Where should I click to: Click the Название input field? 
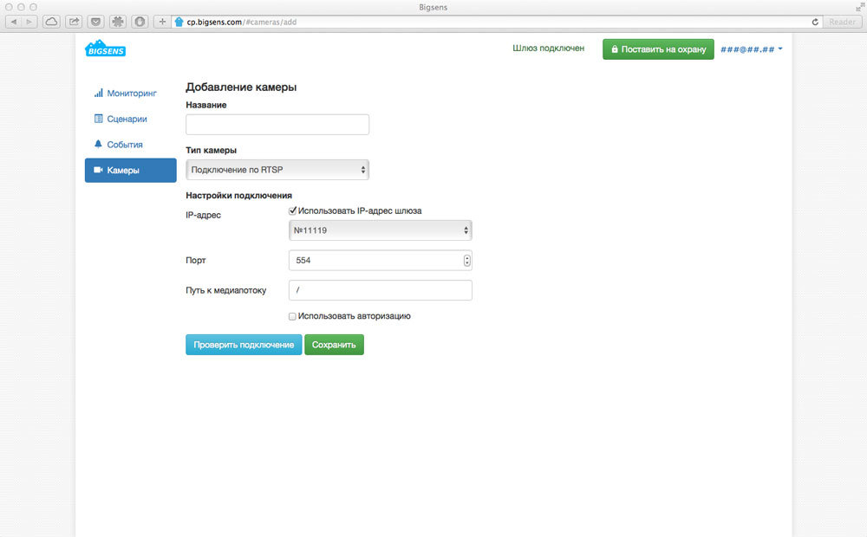pos(277,125)
